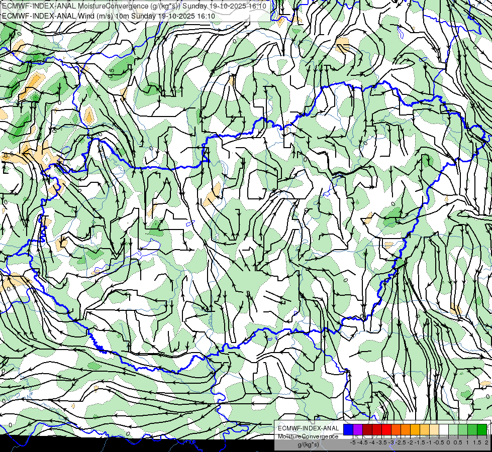Click the legend tick label -4
Image resolution: width=492 pixels, height=452 pixels.
click(x=372, y=442)
